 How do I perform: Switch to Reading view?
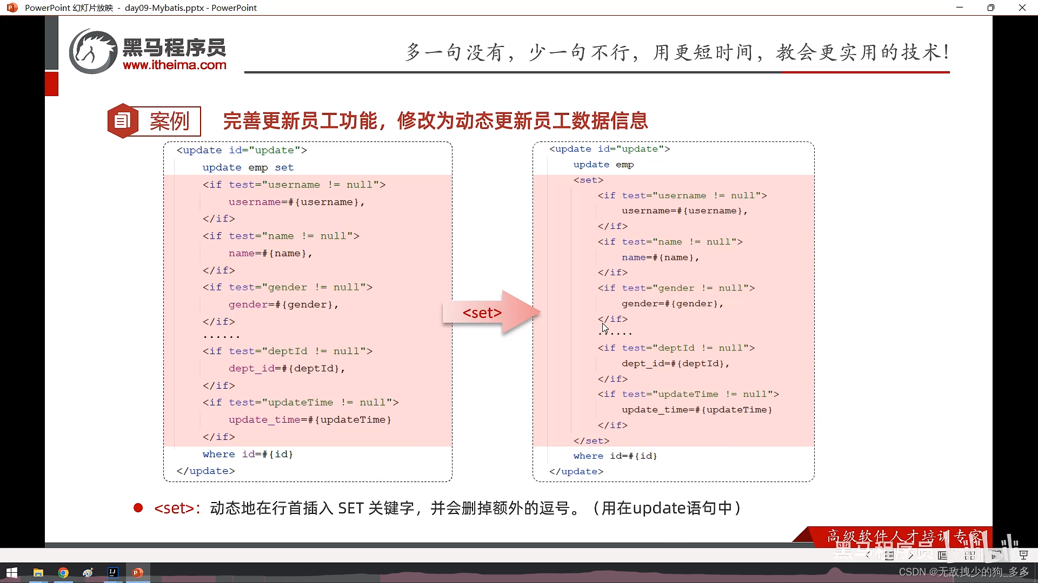click(996, 555)
